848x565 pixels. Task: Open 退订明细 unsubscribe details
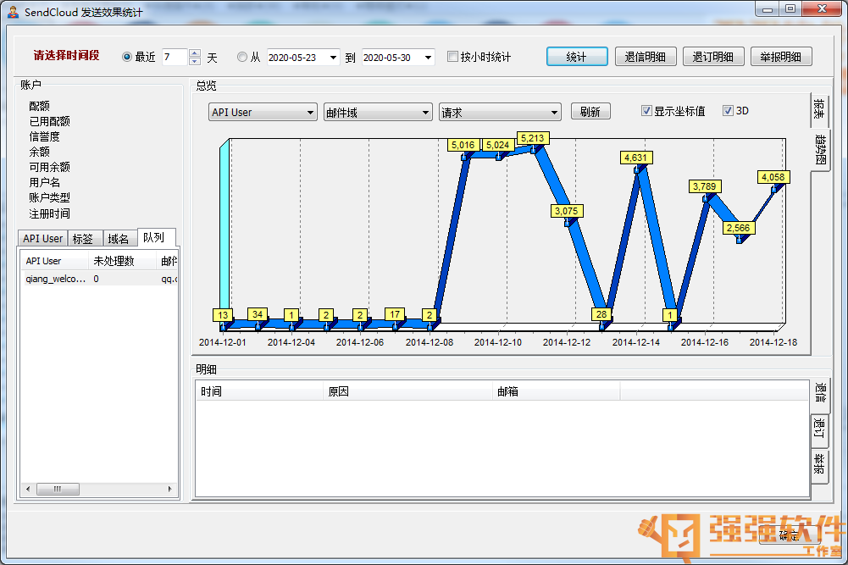pyautogui.click(x=713, y=57)
